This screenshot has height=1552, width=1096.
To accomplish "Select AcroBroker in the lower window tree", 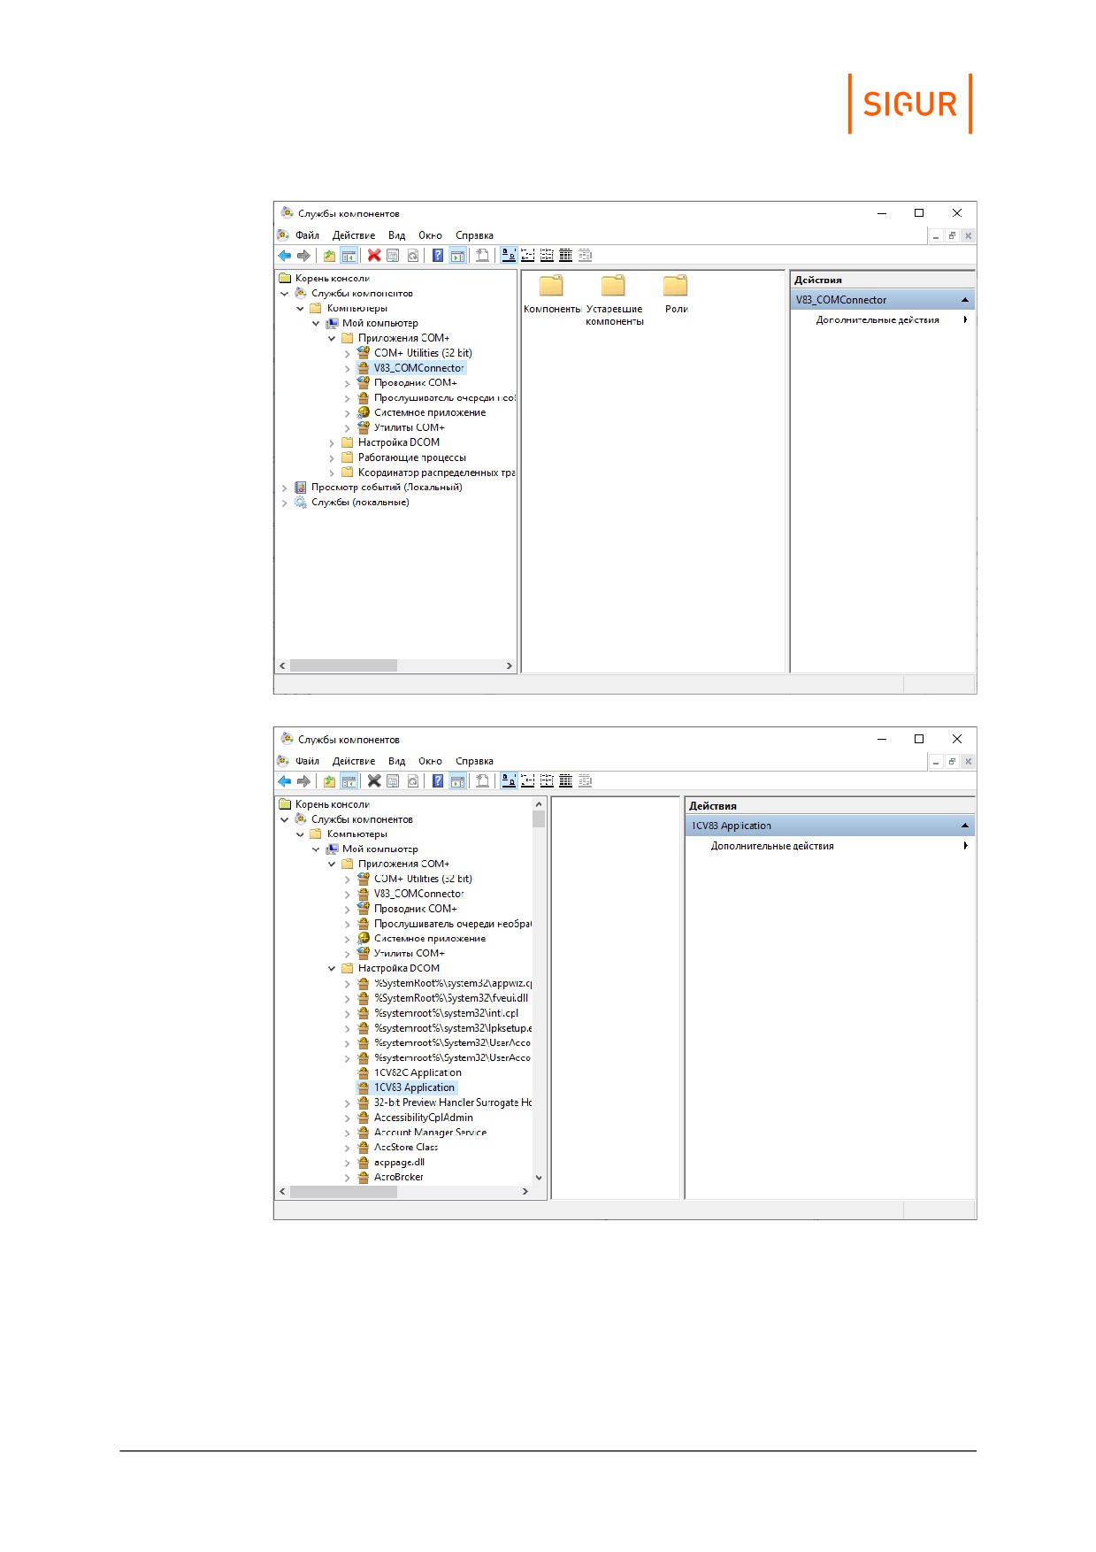I will pos(398,1177).
